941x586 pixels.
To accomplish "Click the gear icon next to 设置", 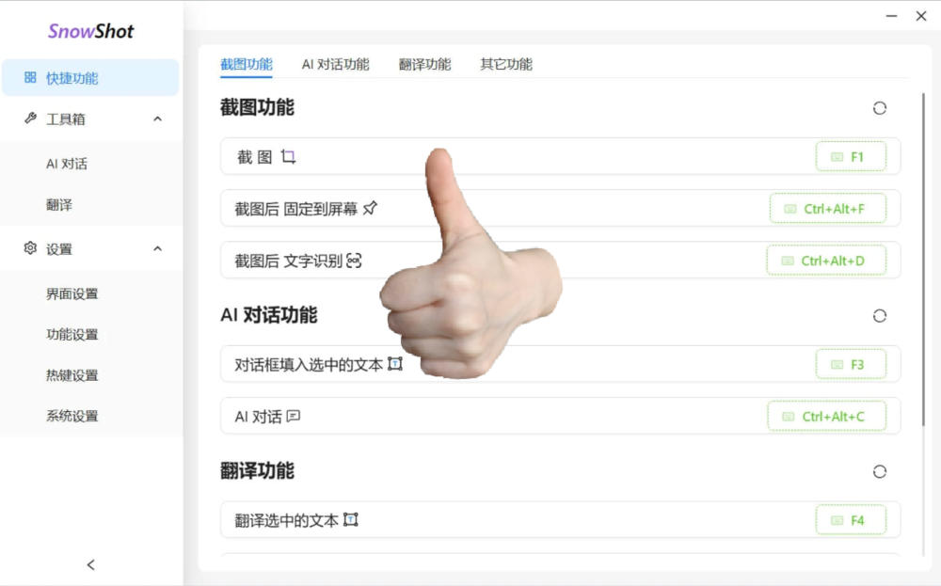I will [x=30, y=248].
